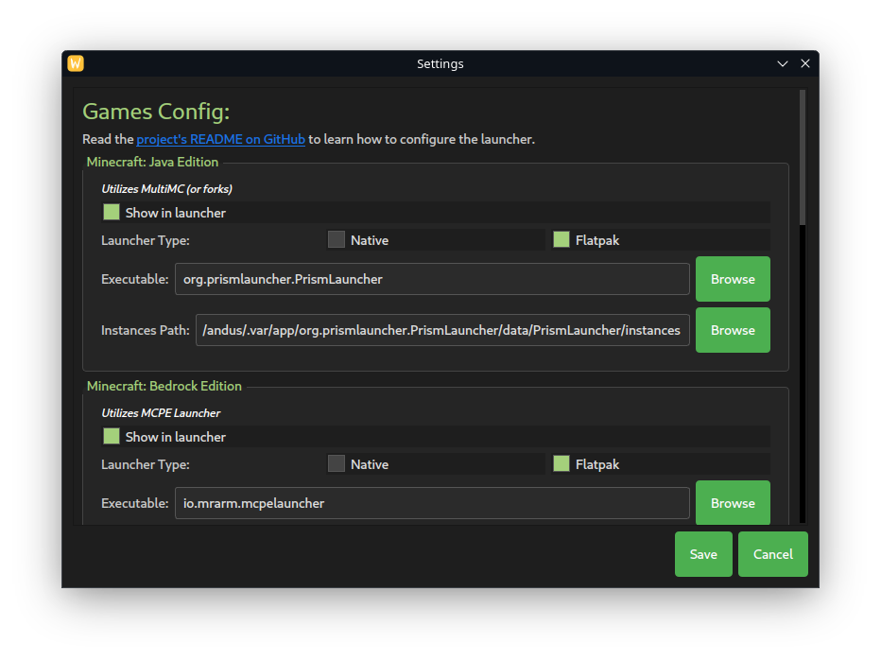881x661 pixels.
Task: Click the vertical scrollbar thumb
Action: 803,157
